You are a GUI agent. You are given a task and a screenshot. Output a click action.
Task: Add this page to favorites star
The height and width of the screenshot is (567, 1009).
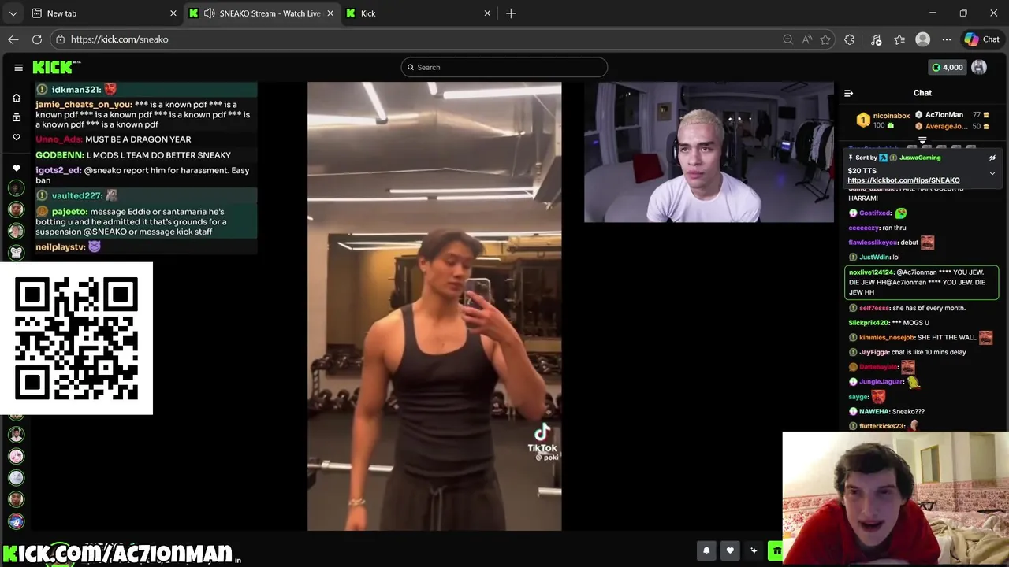click(x=825, y=39)
